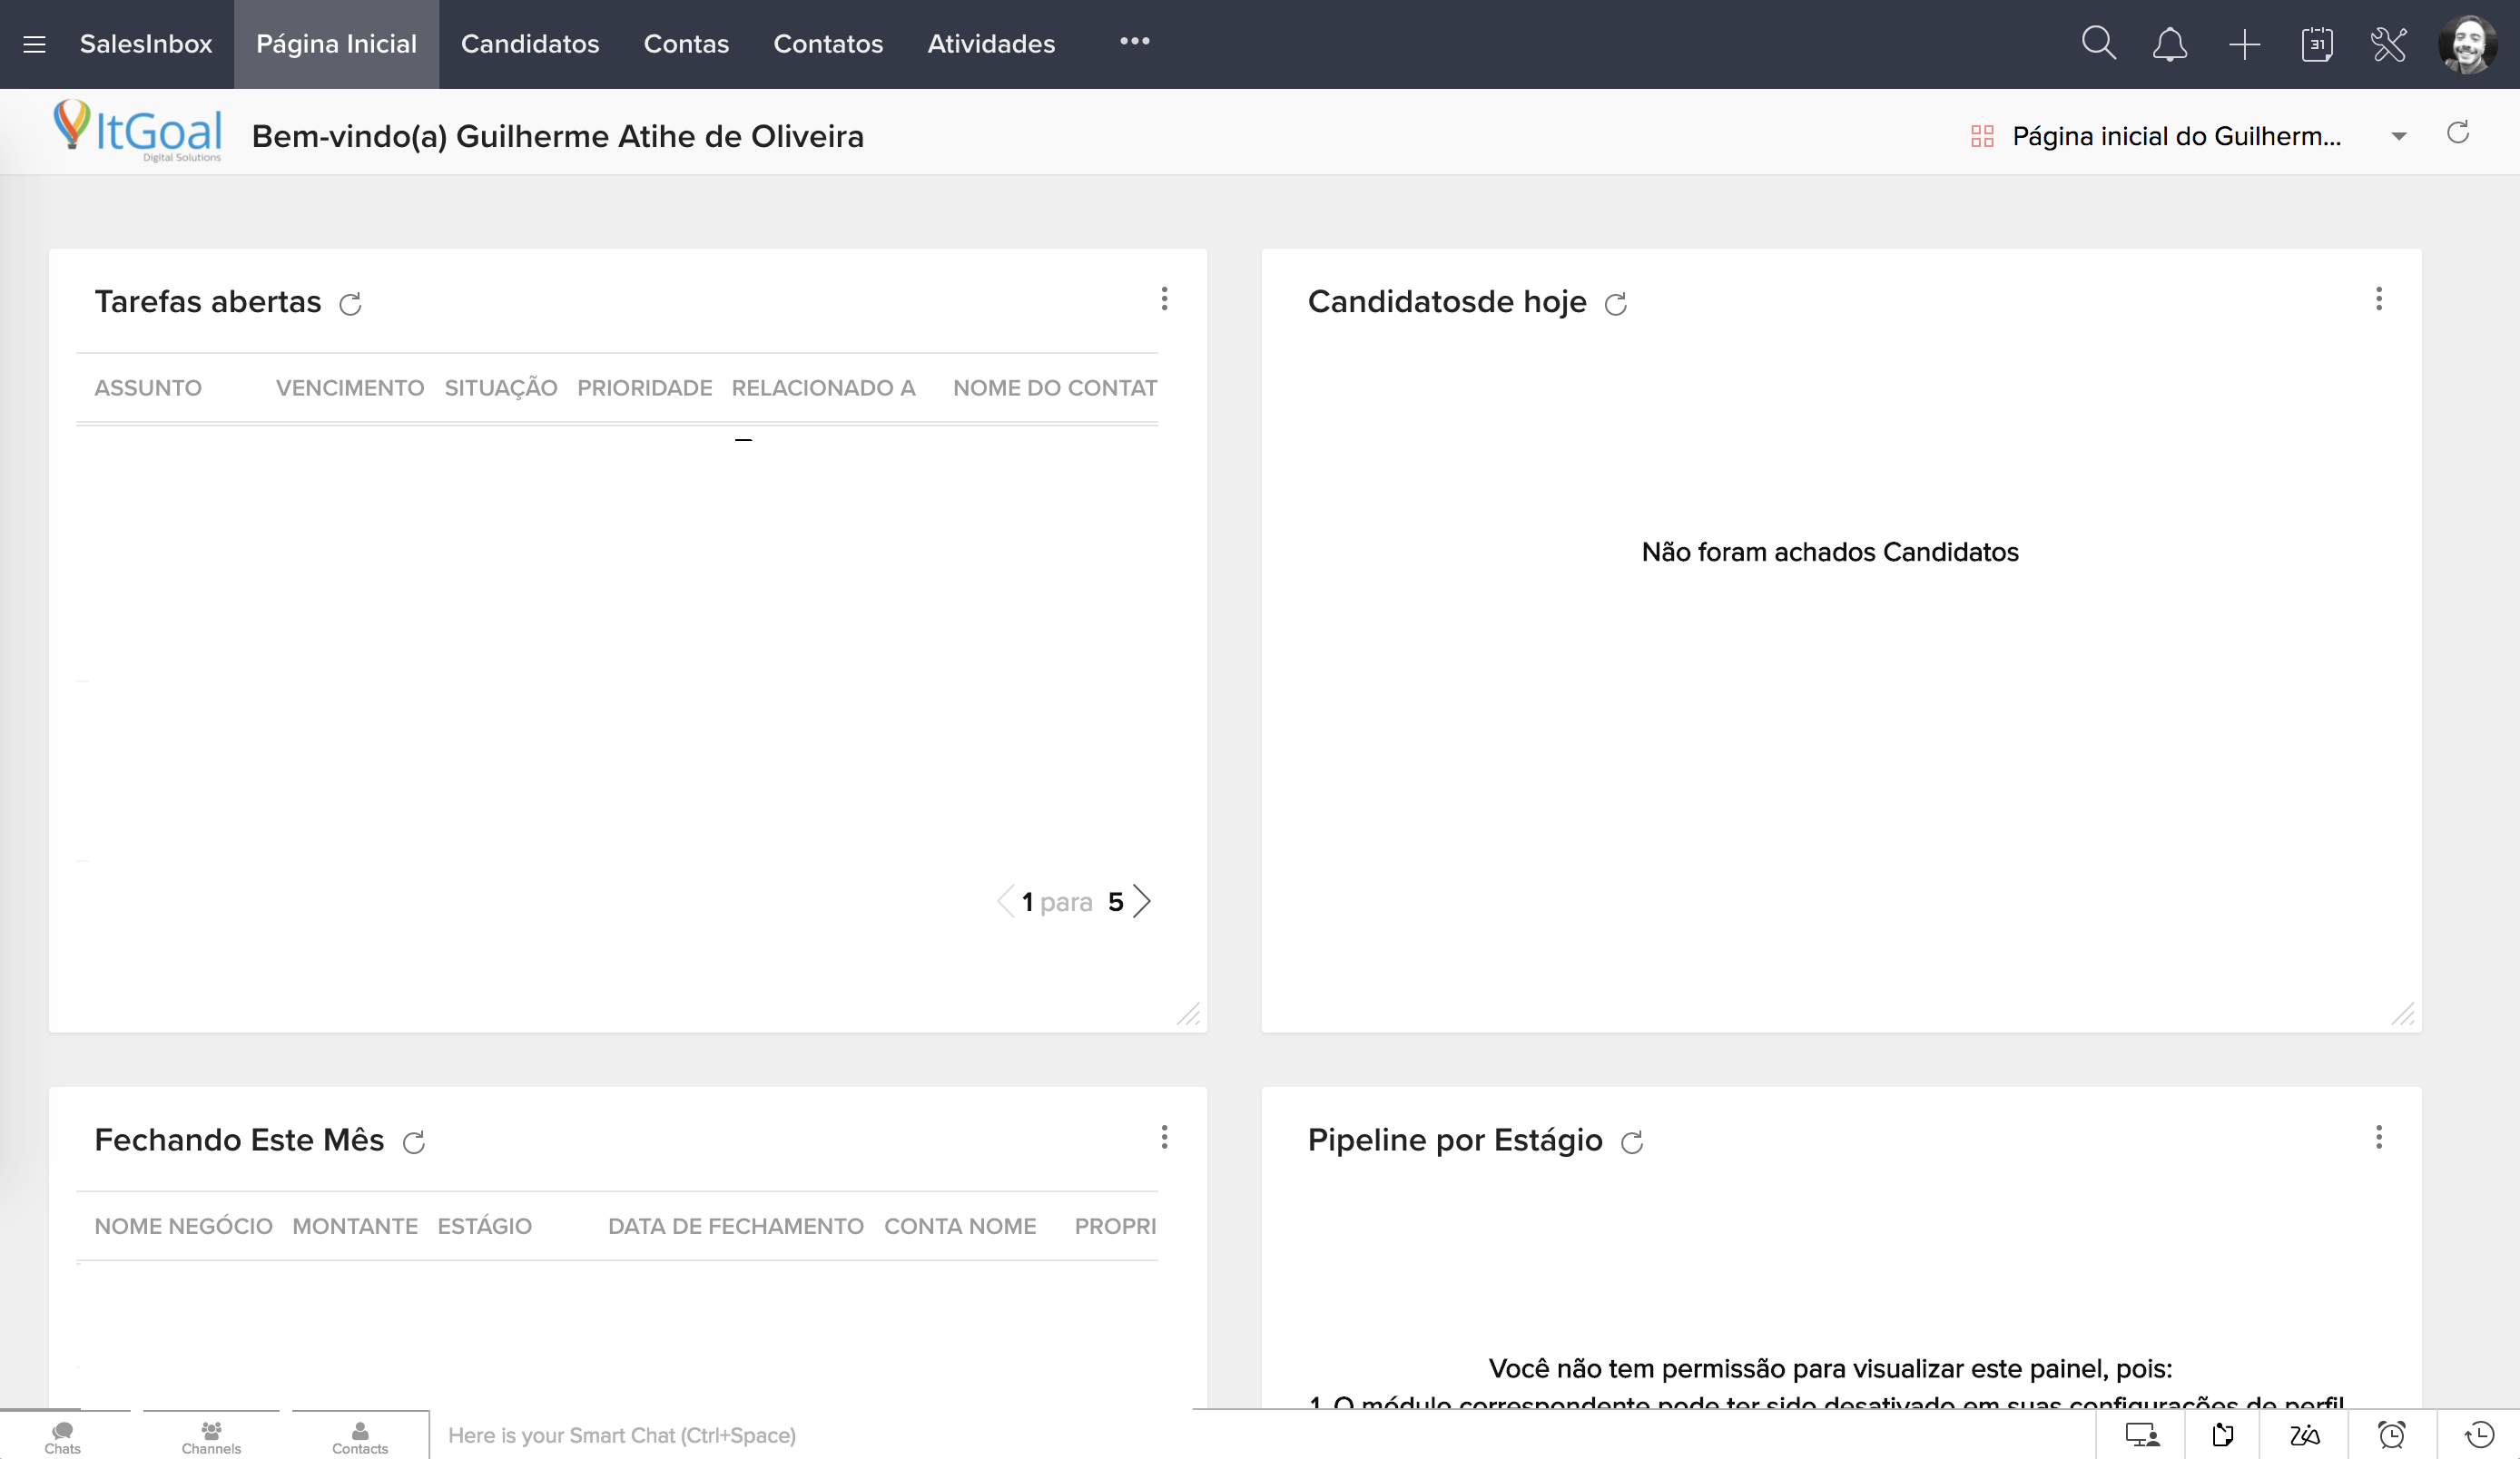
Task: Open the alarm clock reminders icon
Action: point(2391,1435)
